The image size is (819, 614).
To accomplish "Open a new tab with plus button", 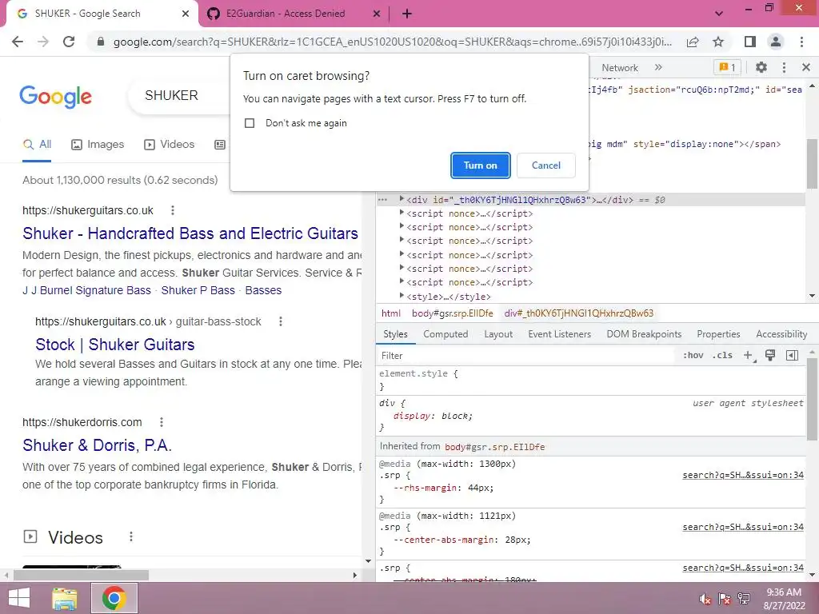I will click(x=407, y=14).
